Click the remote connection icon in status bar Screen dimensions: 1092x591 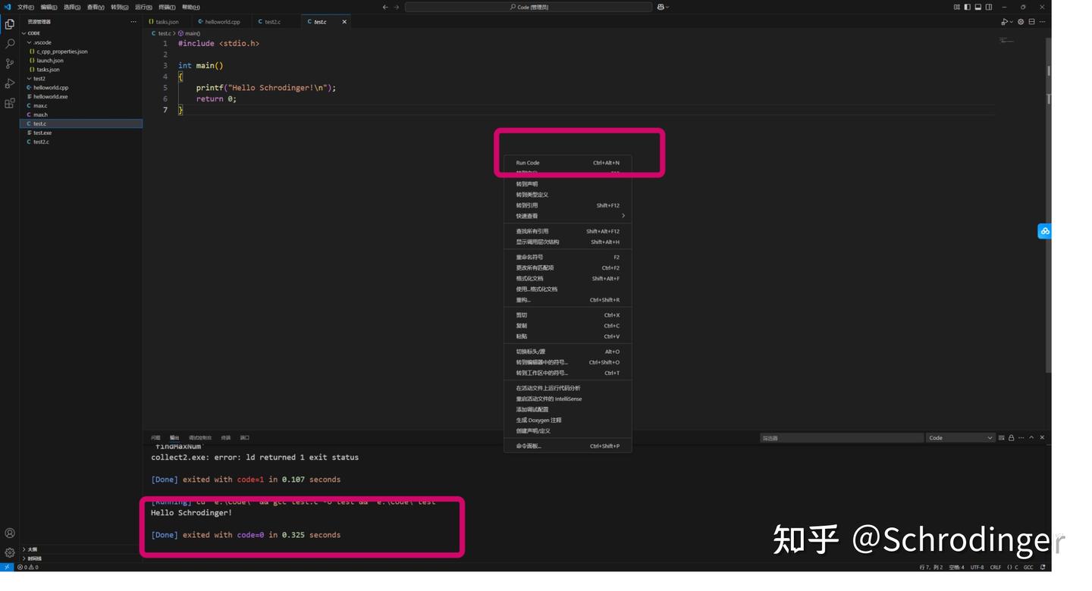pos(5,567)
